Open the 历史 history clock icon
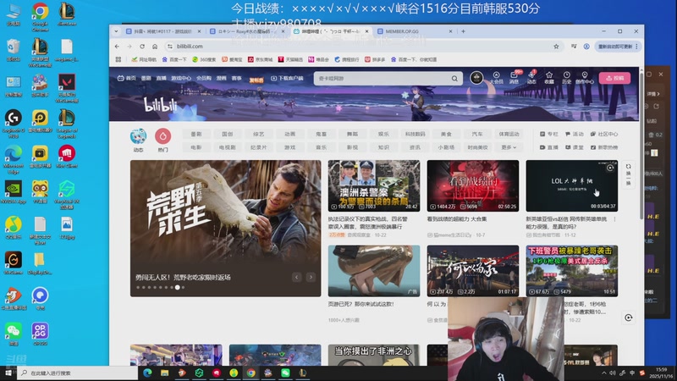Image resolution: width=677 pixels, height=381 pixels. click(566, 78)
